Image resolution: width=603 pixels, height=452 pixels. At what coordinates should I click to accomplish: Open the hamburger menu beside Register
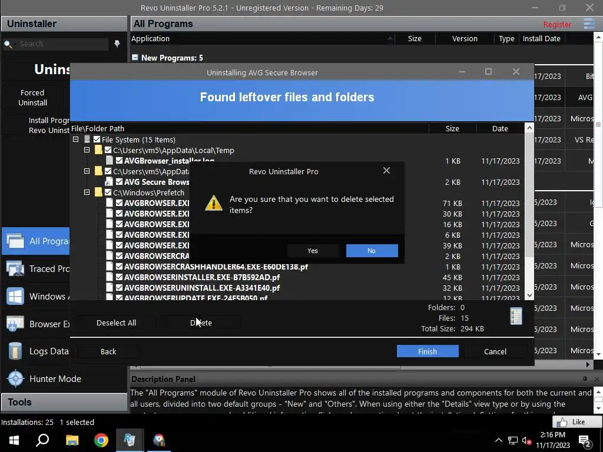[x=589, y=24]
